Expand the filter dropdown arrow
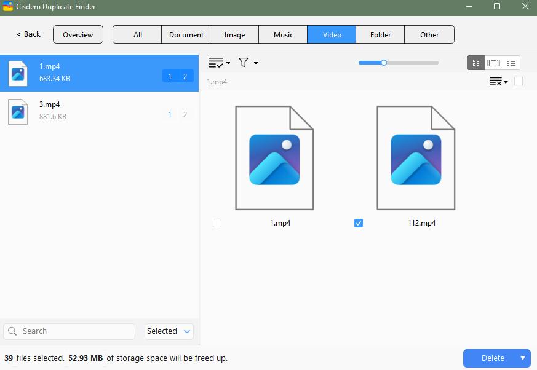 point(255,62)
